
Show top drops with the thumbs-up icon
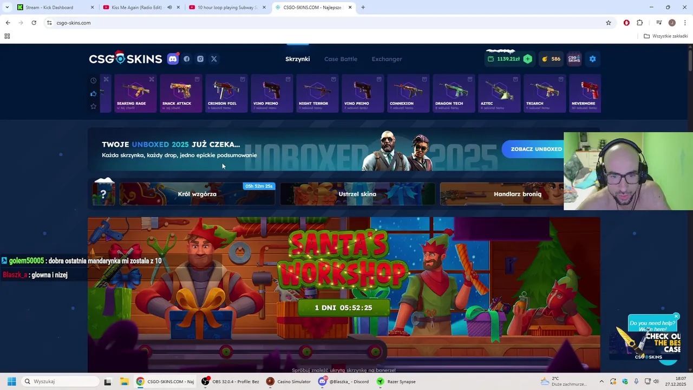93,93
